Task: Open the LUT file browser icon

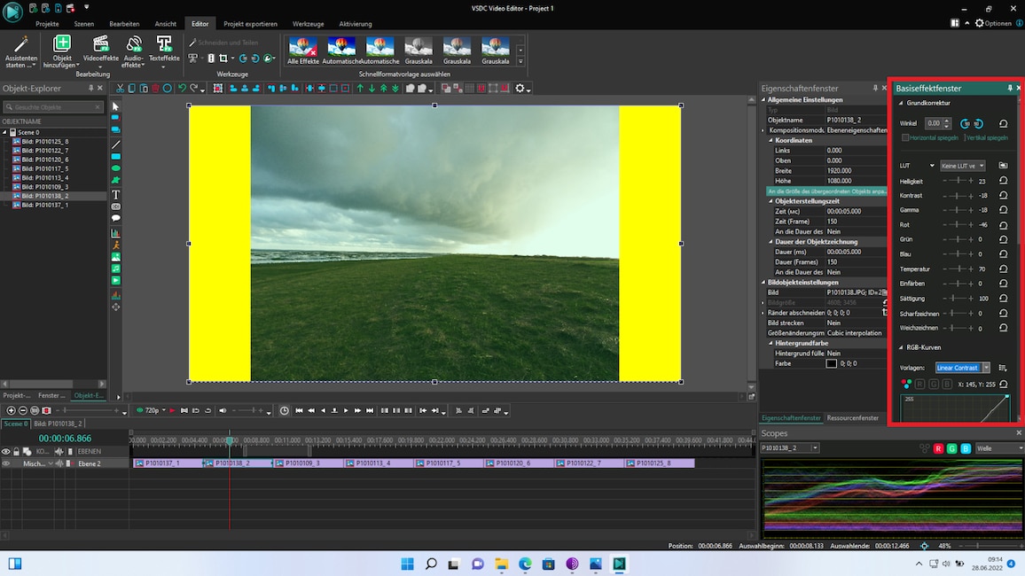Action: pyautogui.click(x=1004, y=165)
